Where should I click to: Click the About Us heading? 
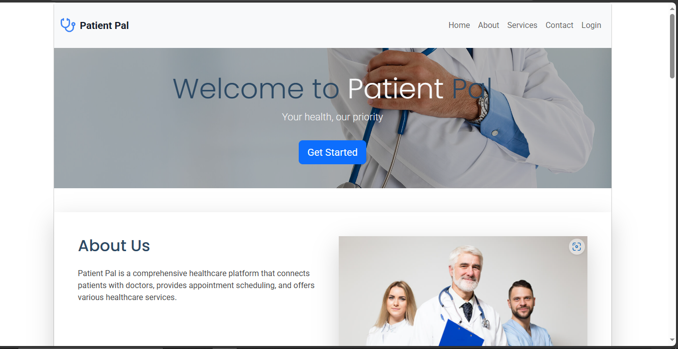tap(114, 246)
